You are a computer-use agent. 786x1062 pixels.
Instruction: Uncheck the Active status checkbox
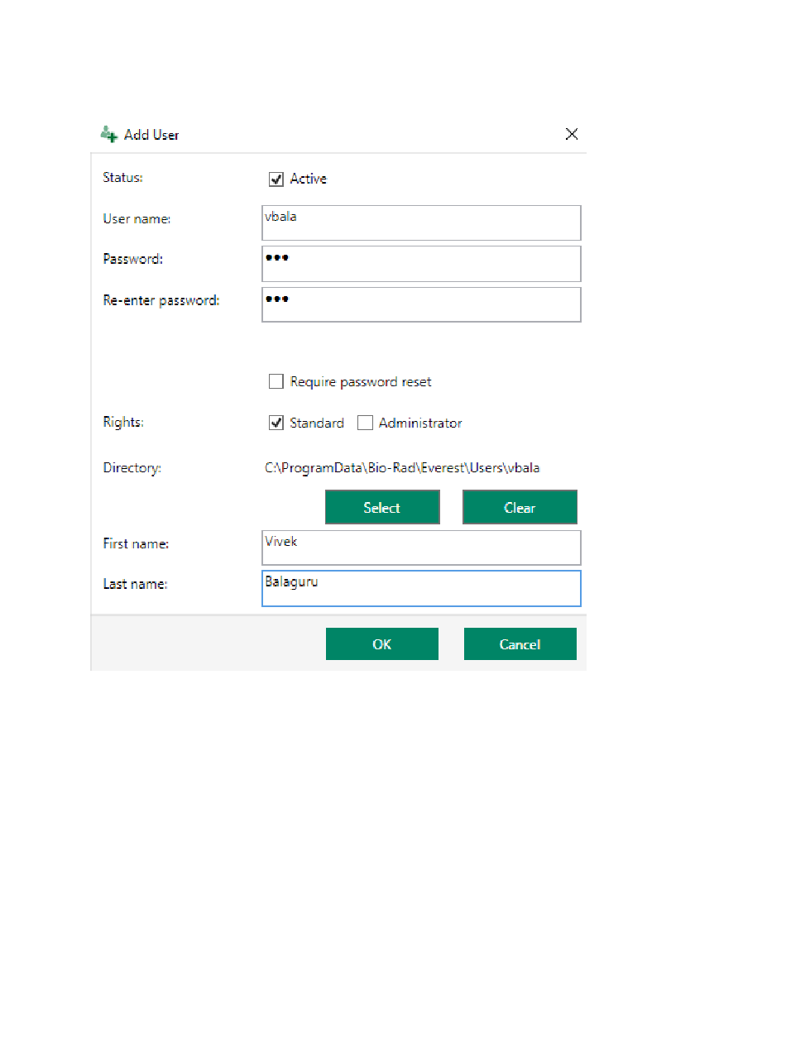(x=276, y=179)
